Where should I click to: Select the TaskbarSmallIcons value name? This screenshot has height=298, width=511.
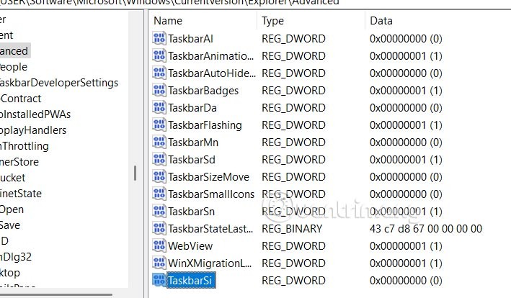[211, 194]
